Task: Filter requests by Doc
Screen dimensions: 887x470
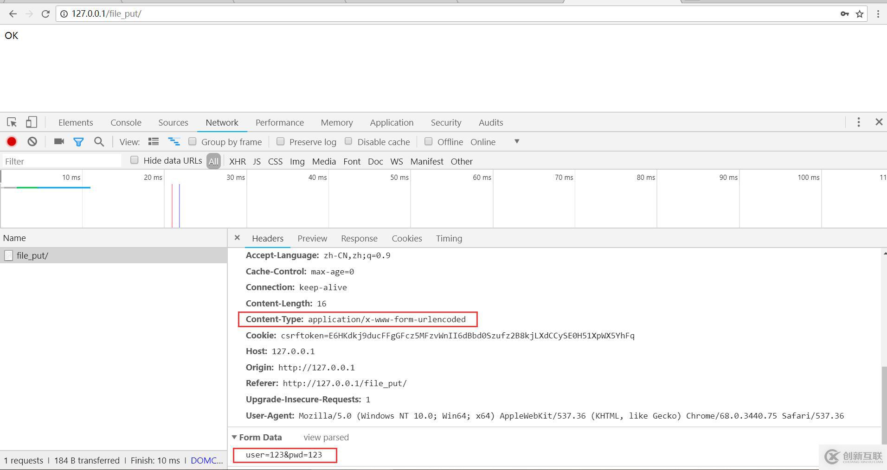Action: pyautogui.click(x=375, y=161)
